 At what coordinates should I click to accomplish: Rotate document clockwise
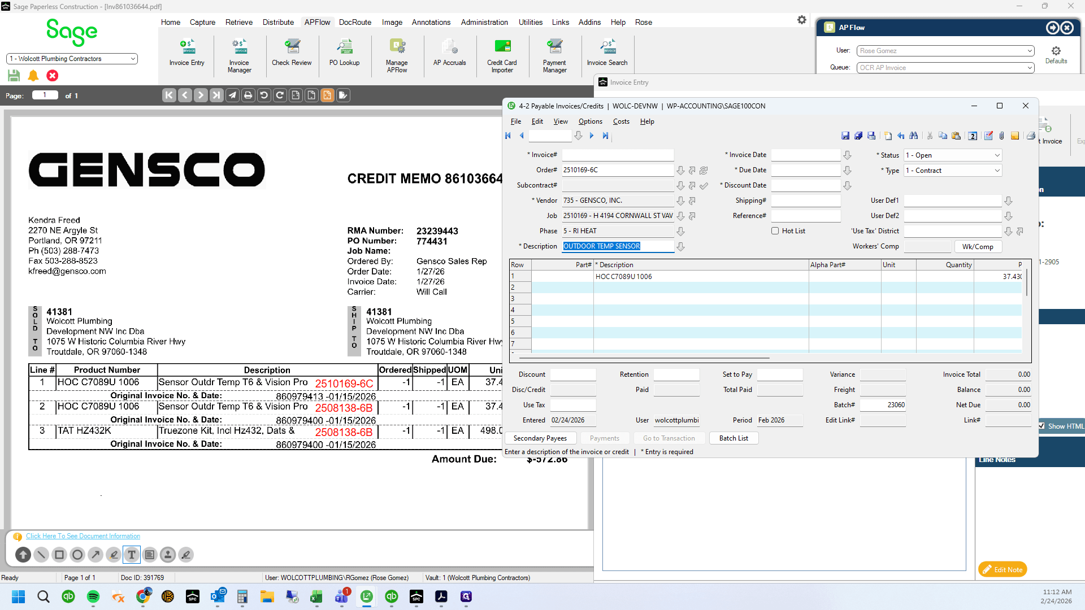click(280, 95)
